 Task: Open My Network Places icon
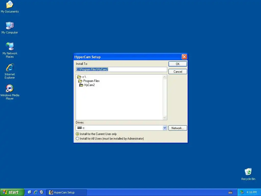click(10, 50)
